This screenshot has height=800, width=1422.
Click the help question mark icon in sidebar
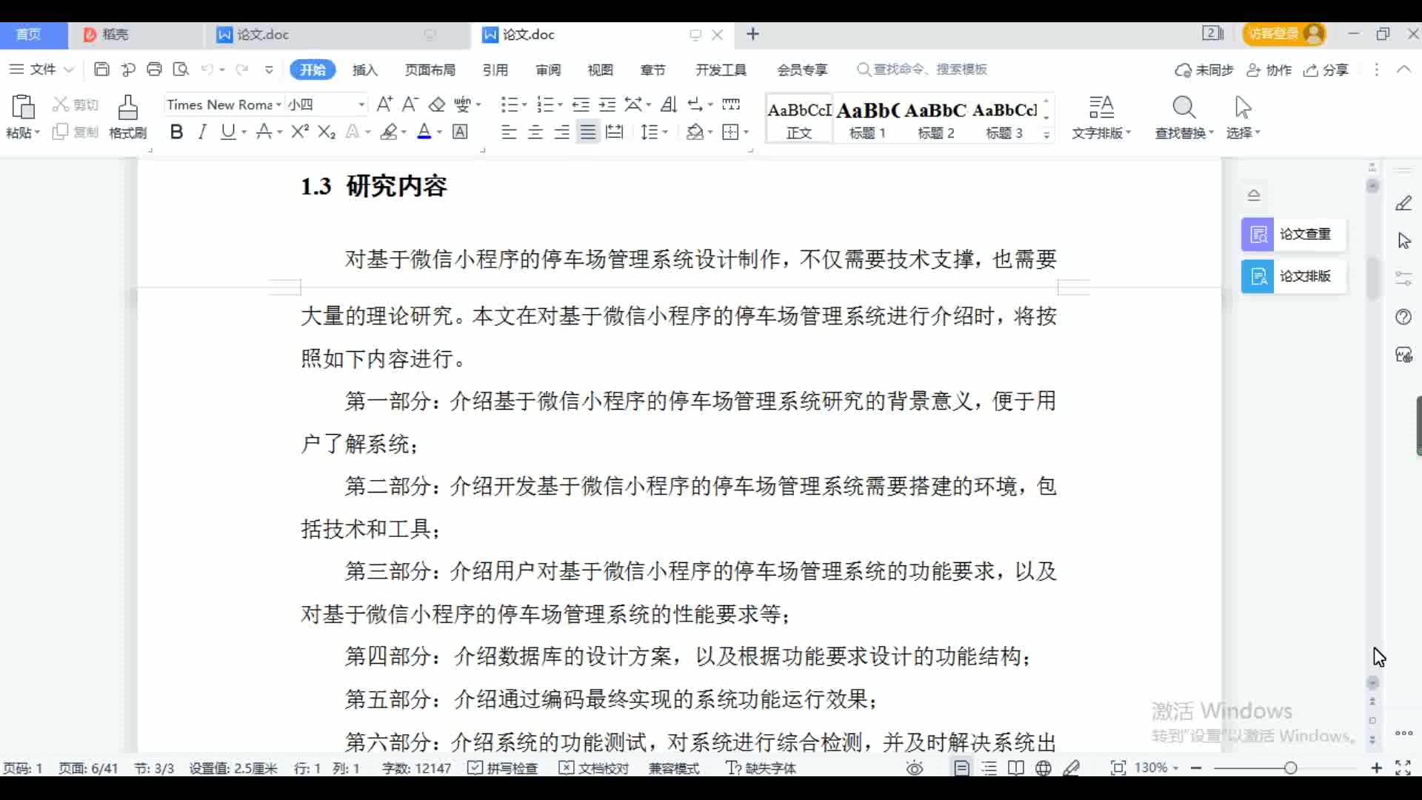(1403, 317)
